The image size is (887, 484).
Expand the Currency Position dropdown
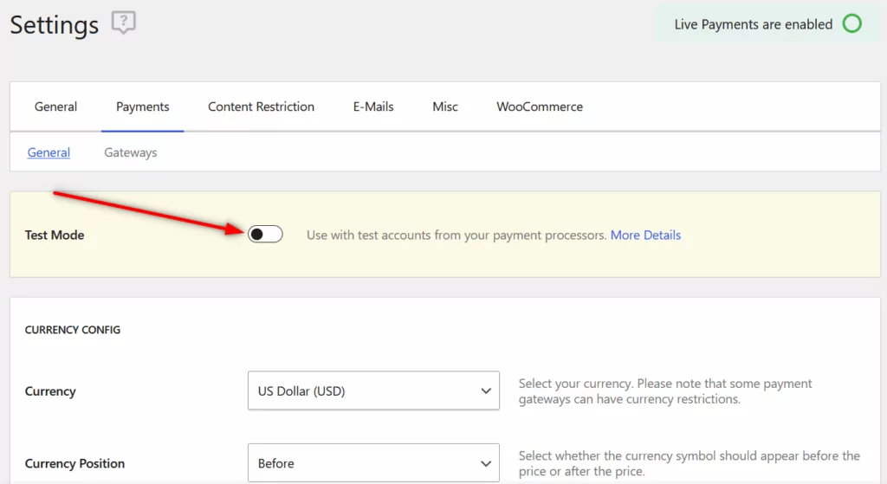click(373, 463)
